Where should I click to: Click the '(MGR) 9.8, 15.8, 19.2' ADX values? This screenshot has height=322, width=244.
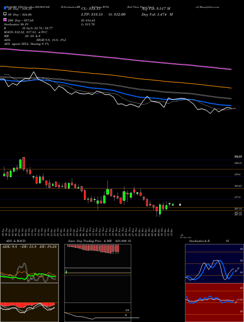pos(51,40)
